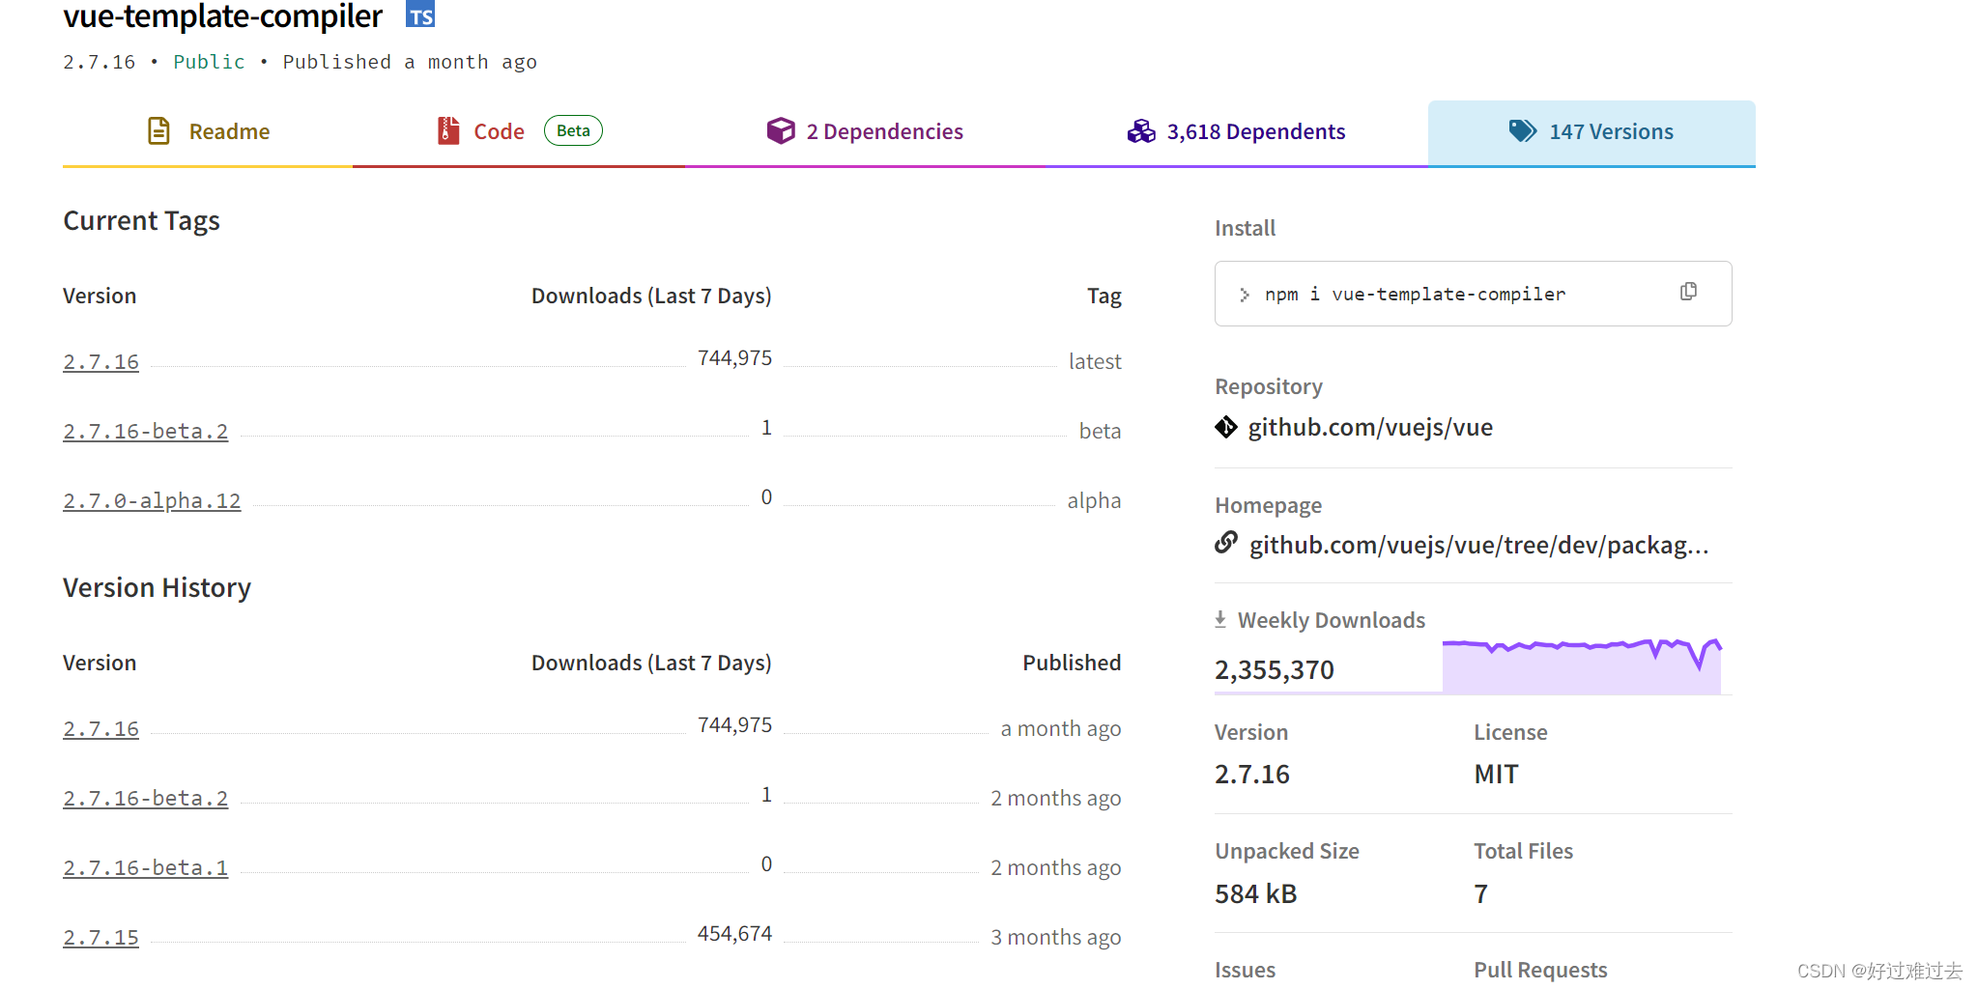Open the 2 Dependencies tab

click(x=884, y=131)
